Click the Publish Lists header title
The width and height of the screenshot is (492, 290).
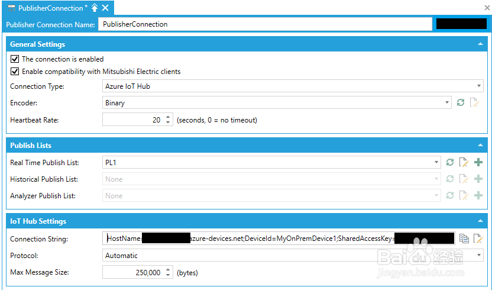click(31, 146)
